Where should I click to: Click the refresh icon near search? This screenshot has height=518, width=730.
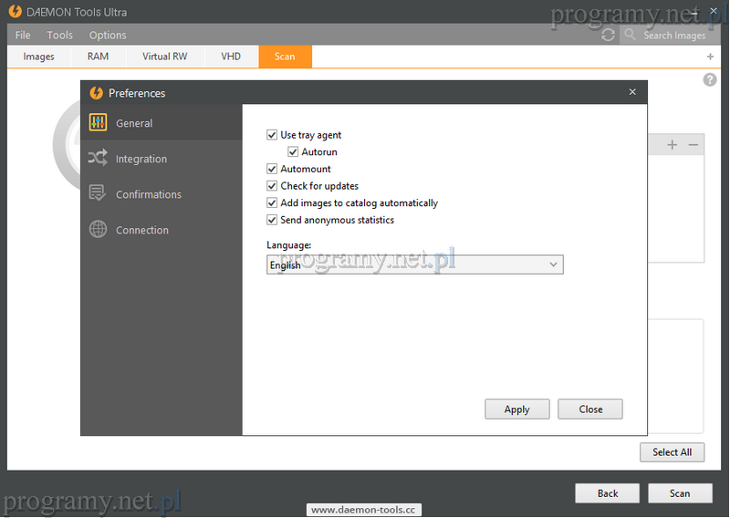pyautogui.click(x=608, y=35)
